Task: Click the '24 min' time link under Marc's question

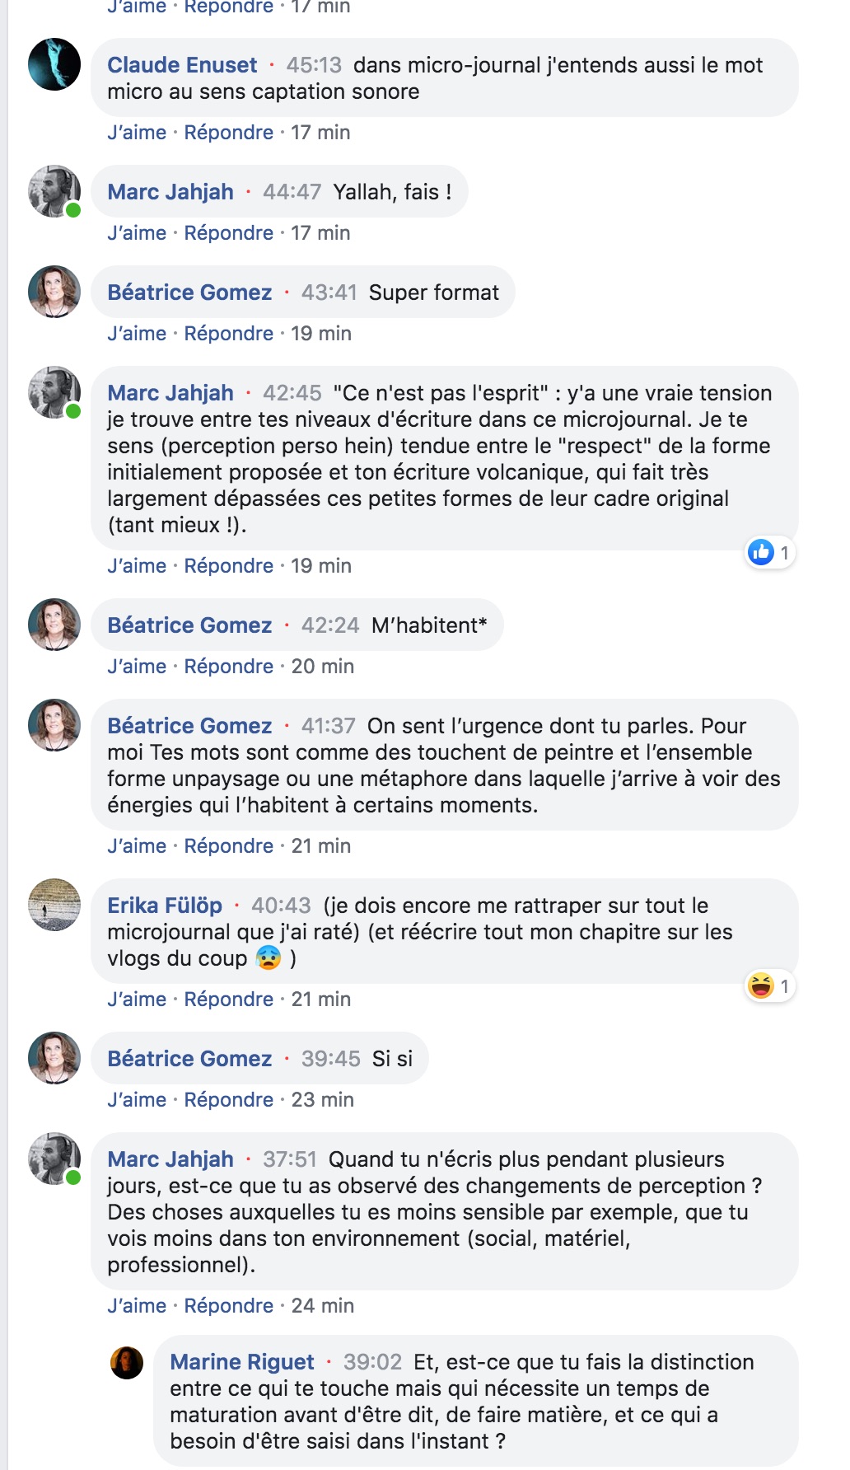Action: (x=322, y=1306)
